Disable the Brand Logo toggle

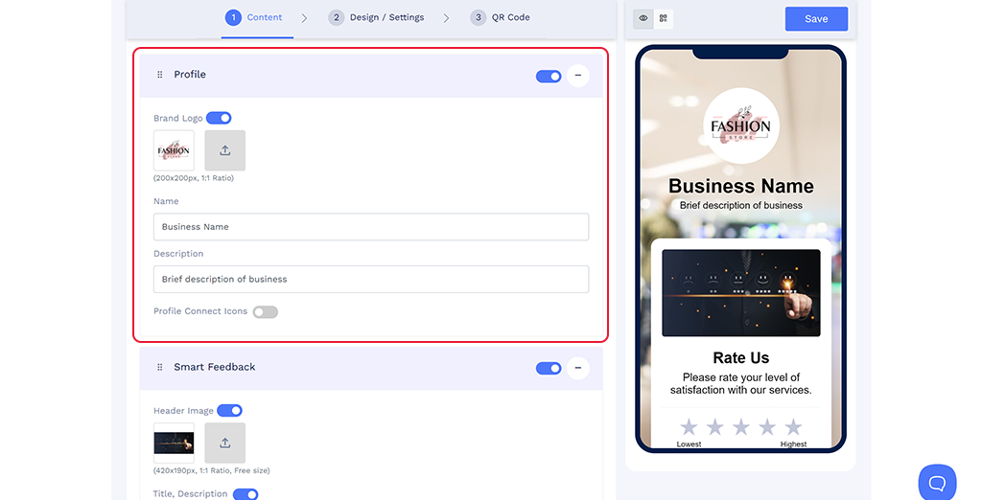coord(219,118)
